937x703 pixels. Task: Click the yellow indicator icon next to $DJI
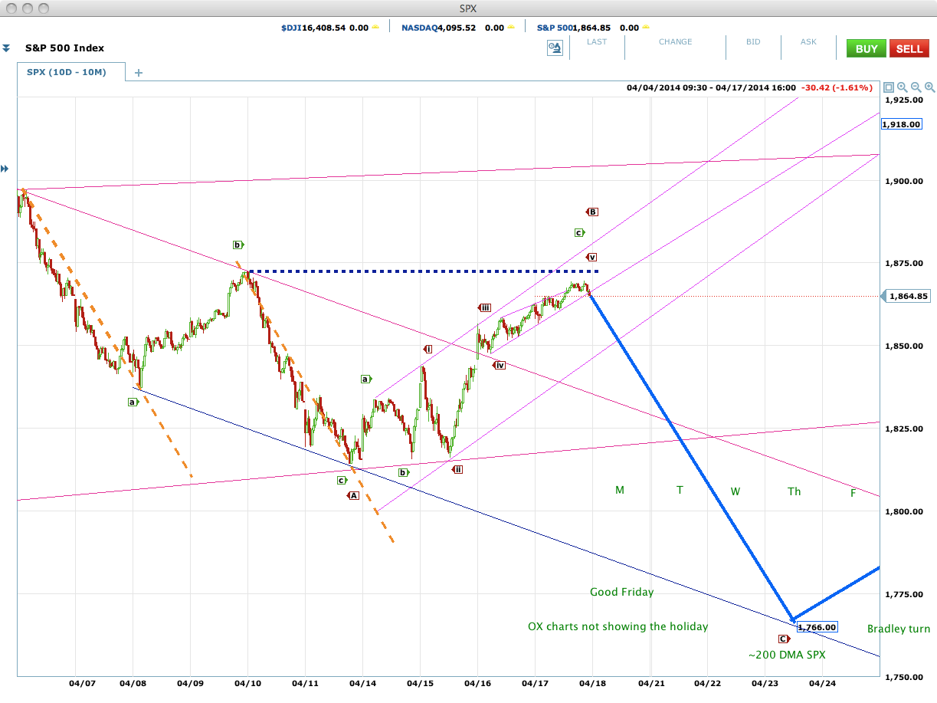point(375,28)
